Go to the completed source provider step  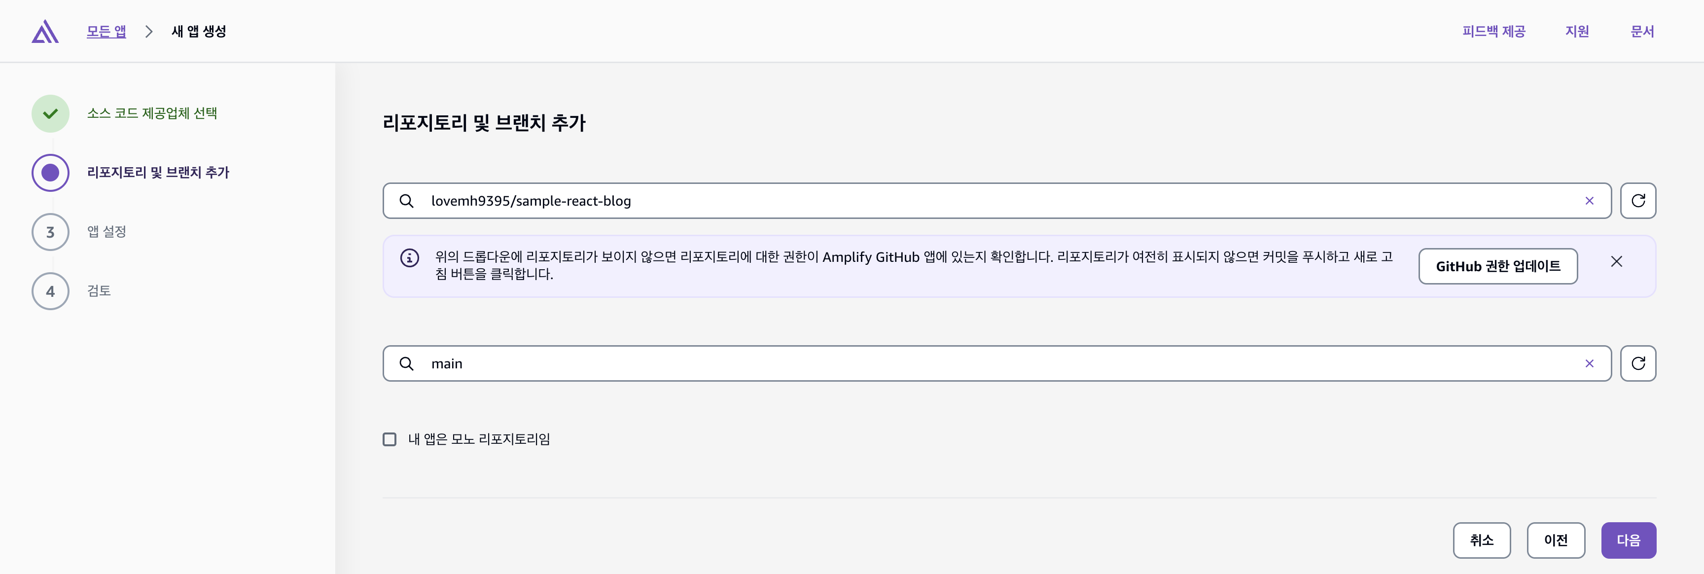(x=151, y=113)
